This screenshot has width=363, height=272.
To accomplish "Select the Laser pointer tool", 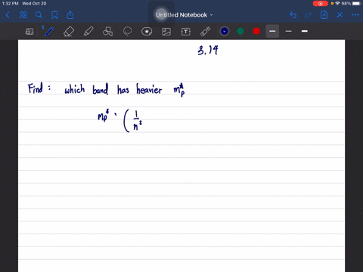I will tap(205, 32).
